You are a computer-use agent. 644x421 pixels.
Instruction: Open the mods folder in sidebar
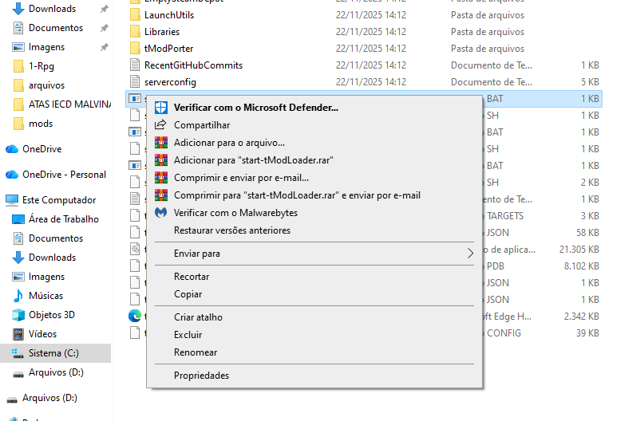41,124
